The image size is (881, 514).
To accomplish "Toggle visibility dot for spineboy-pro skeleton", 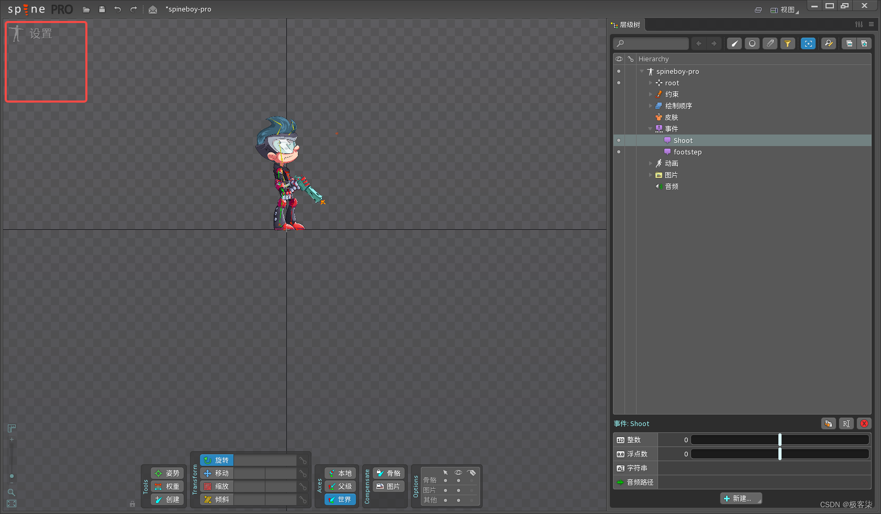I will tap(619, 71).
